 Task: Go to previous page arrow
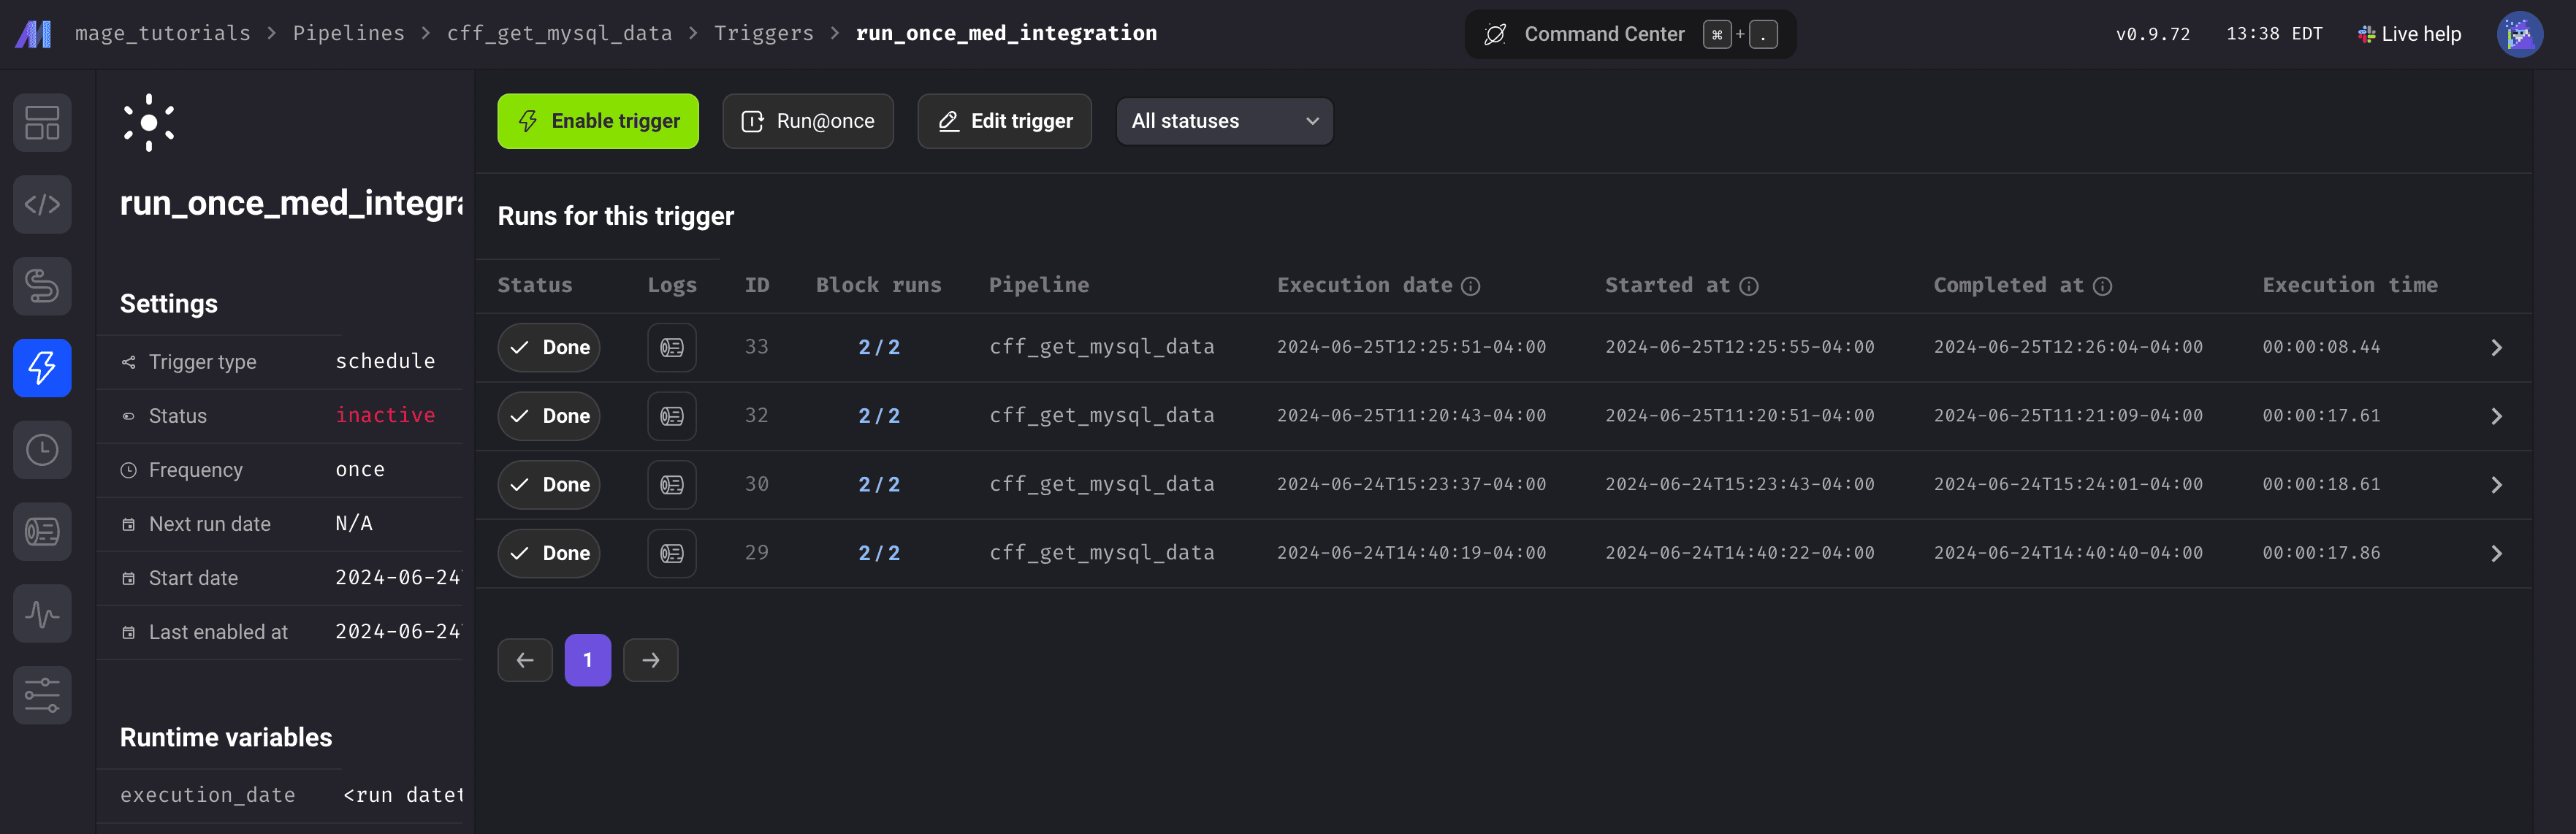[525, 660]
